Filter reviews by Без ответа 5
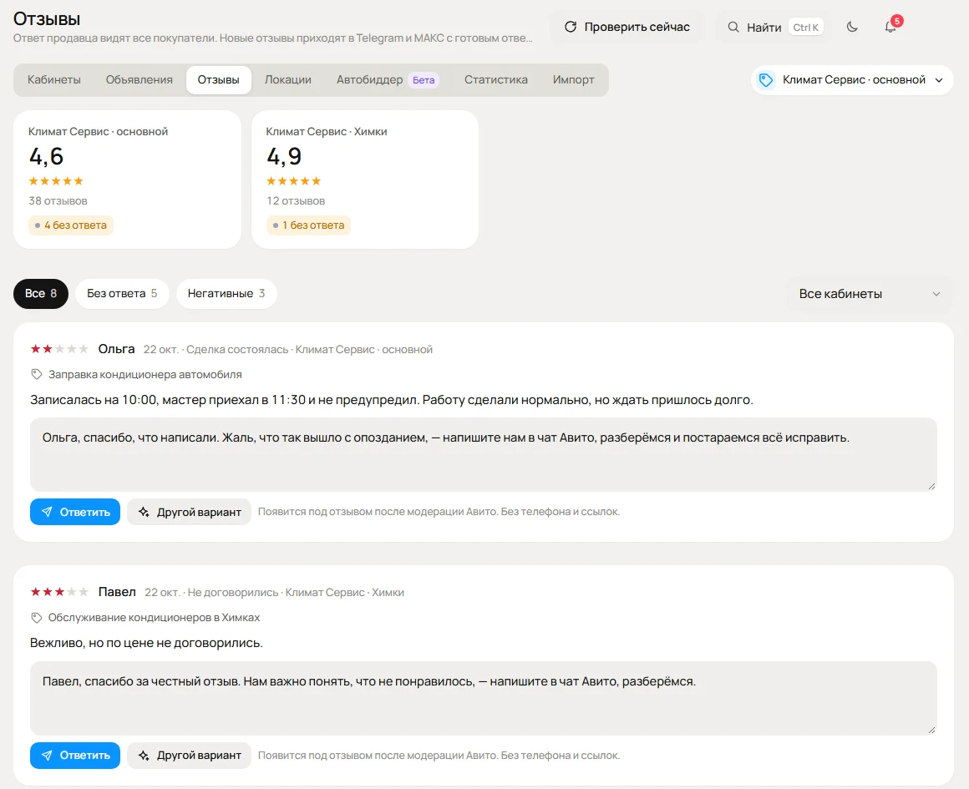This screenshot has width=969, height=789. point(122,294)
